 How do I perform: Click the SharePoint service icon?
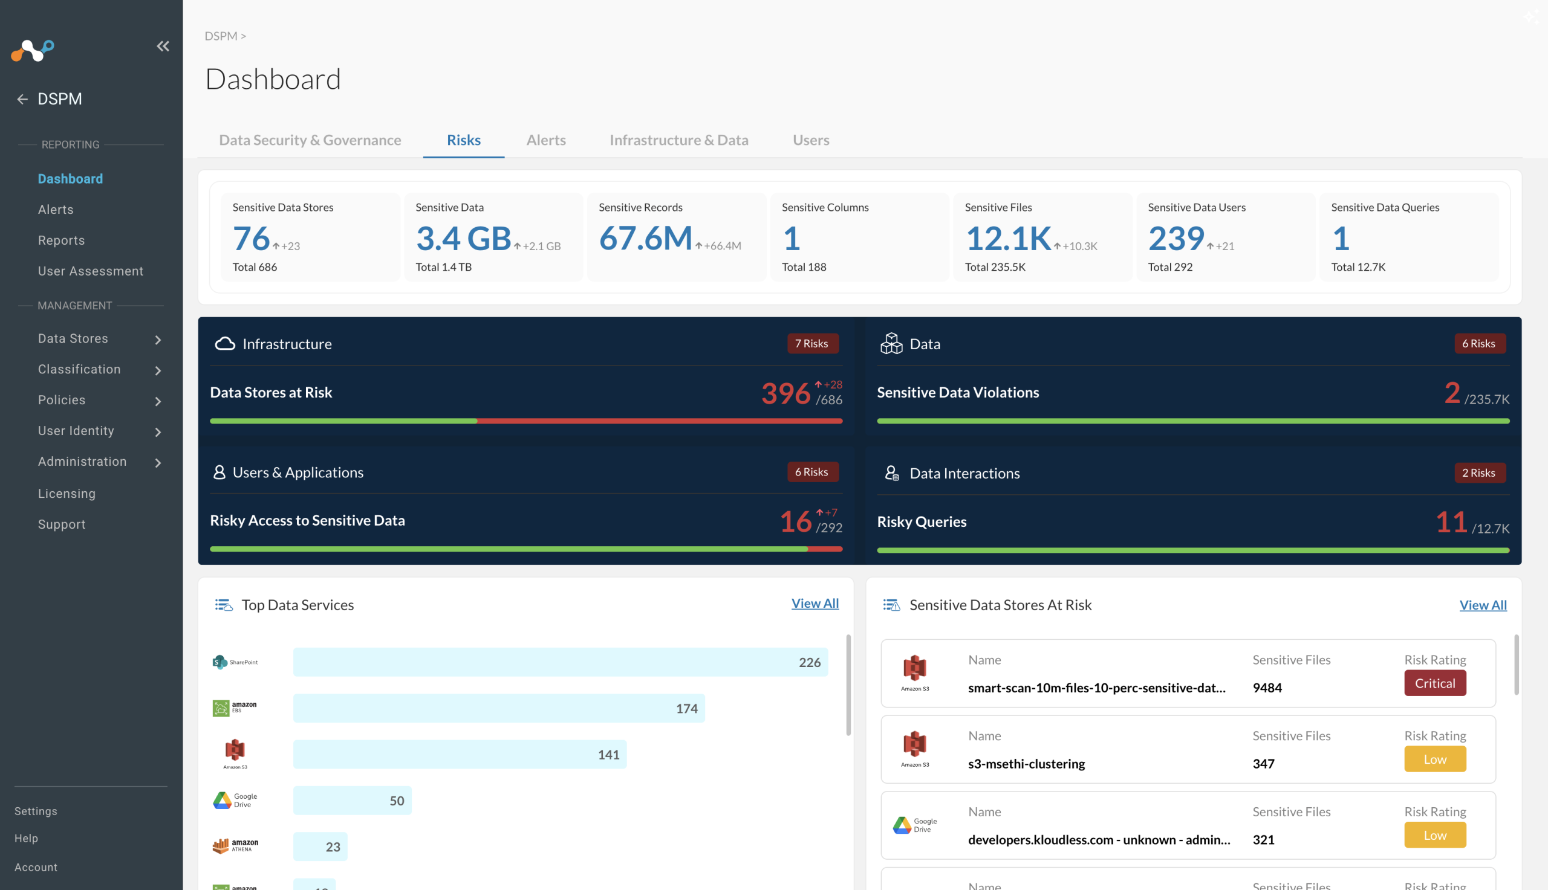click(x=235, y=662)
